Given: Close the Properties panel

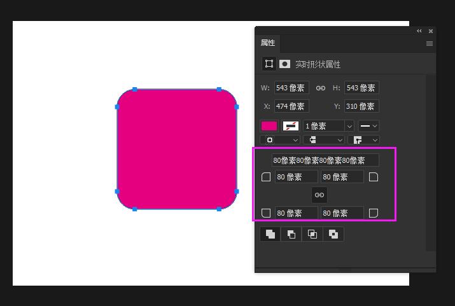Looking at the screenshot, I should (431, 31).
